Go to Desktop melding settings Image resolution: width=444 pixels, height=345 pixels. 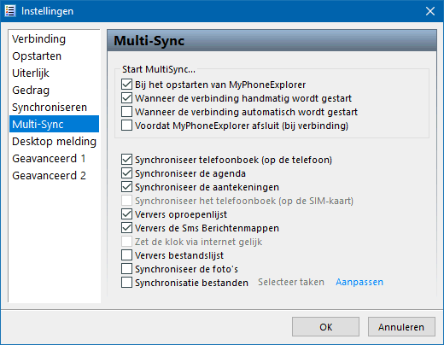54,142
